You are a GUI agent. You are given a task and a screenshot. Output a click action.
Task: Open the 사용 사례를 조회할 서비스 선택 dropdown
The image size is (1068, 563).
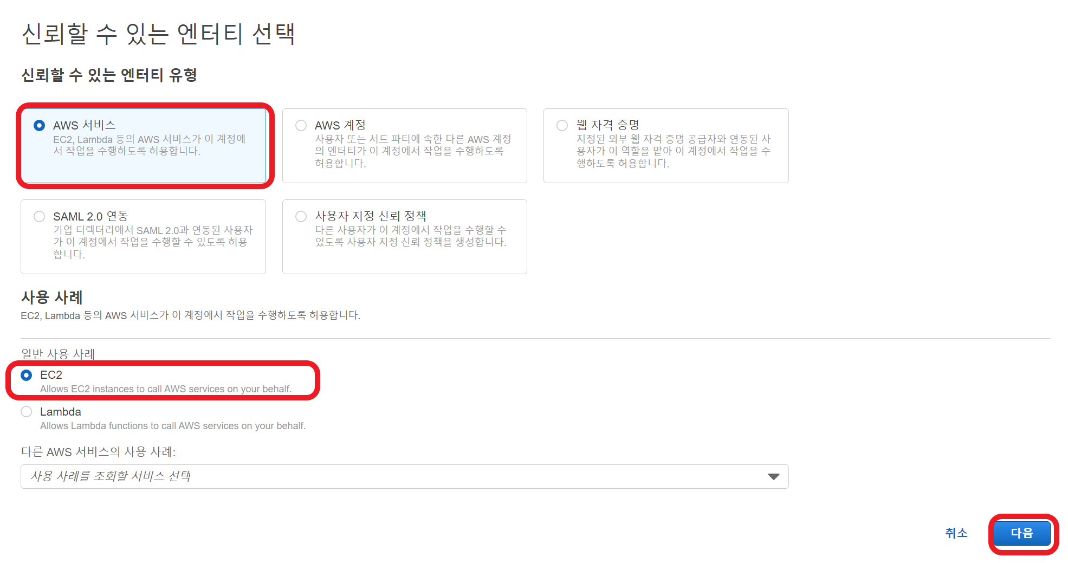click(x=404, y=476)
